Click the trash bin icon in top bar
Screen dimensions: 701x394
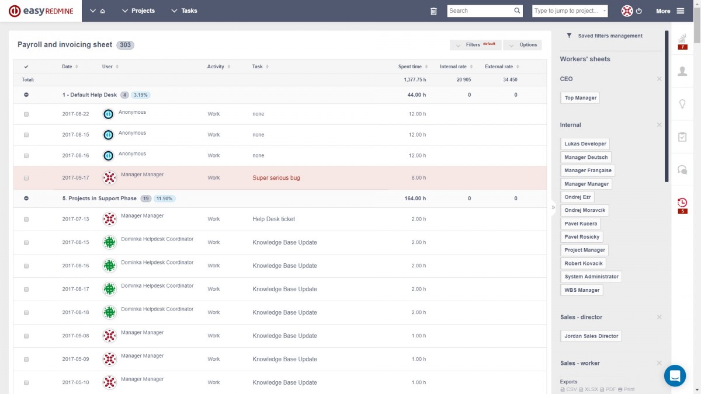(433, 11)
